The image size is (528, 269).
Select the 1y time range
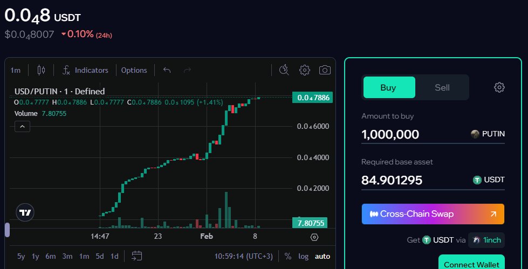coord(36,256)
